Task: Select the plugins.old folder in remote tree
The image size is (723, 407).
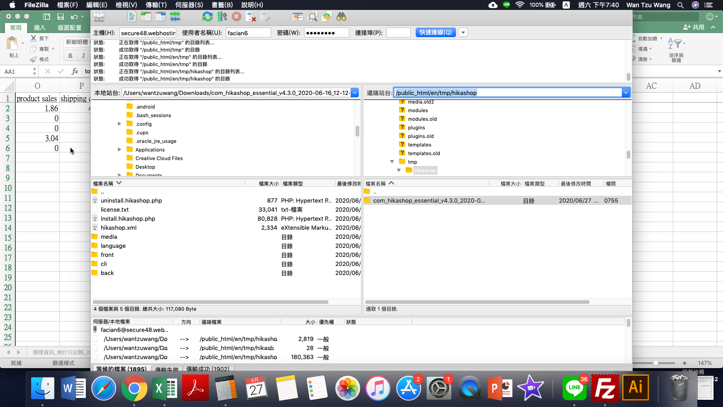Action: [x=421, y=136]
